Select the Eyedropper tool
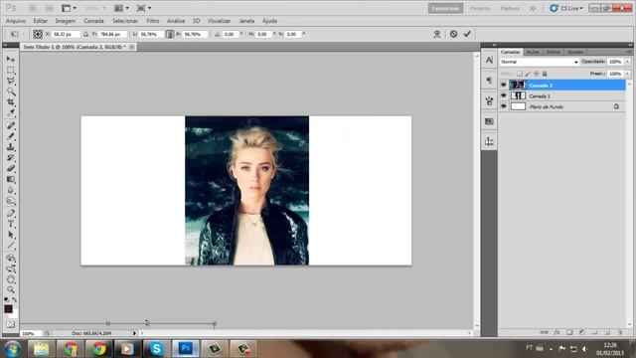This screenshot has width=636, height=358. point(11,112)
